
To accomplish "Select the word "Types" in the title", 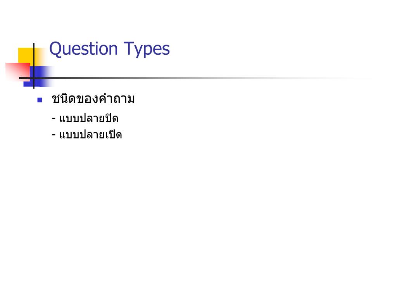I will tap(147, 49).
